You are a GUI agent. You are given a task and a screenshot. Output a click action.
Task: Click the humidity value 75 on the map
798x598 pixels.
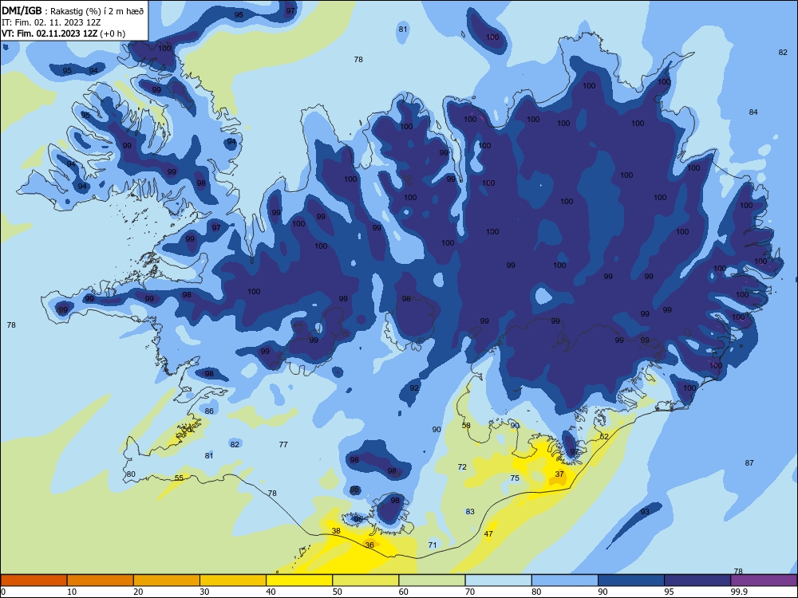coord(515,478)
